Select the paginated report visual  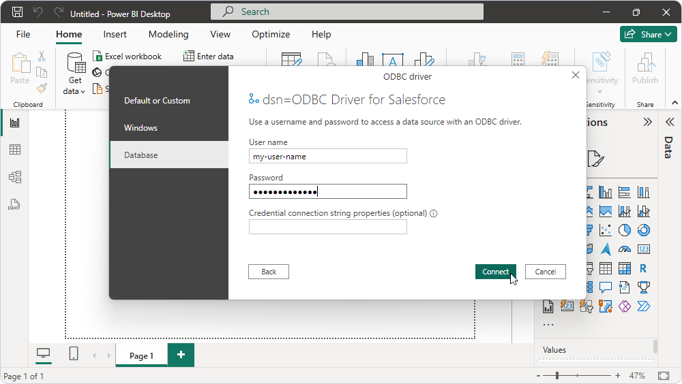[x=548, y=306]
